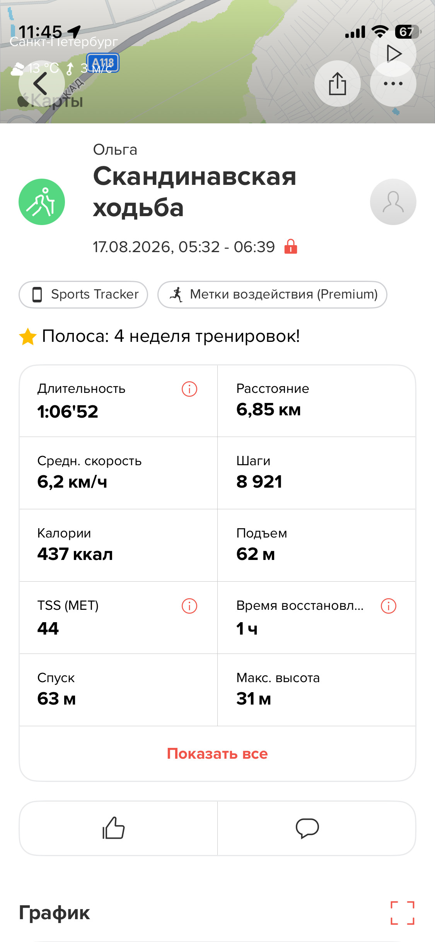Tap the Расстояние 6,85 км cell

click(x=317, y=401)
